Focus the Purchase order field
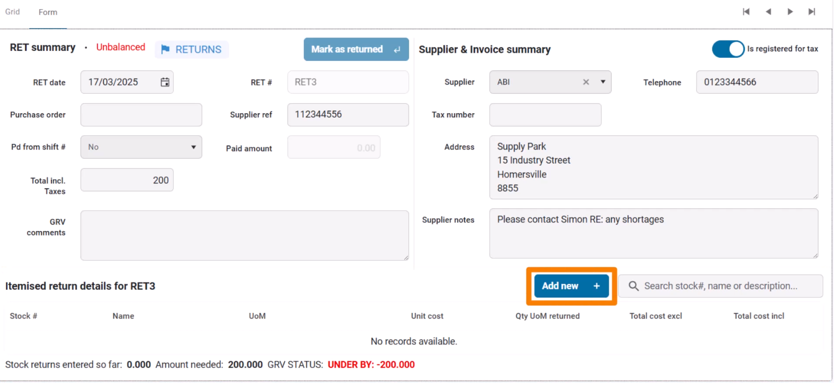 point(141,115)
